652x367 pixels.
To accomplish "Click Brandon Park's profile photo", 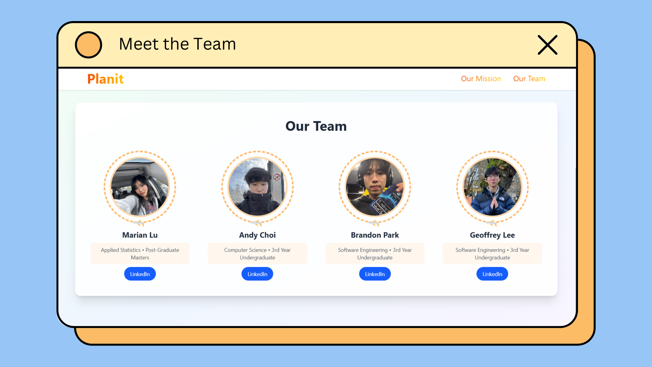I will click(375, 187).
